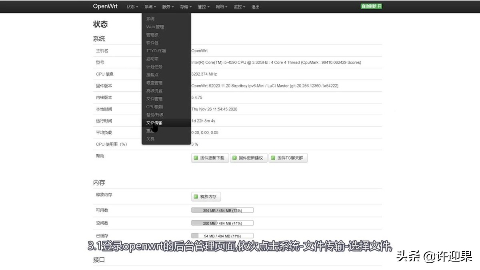Open the 管控 dropdown menu
The image size is (480, 270).
pos(203,6)
